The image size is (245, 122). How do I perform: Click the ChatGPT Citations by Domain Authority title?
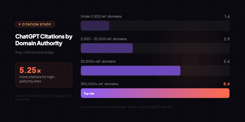[44, 40]
